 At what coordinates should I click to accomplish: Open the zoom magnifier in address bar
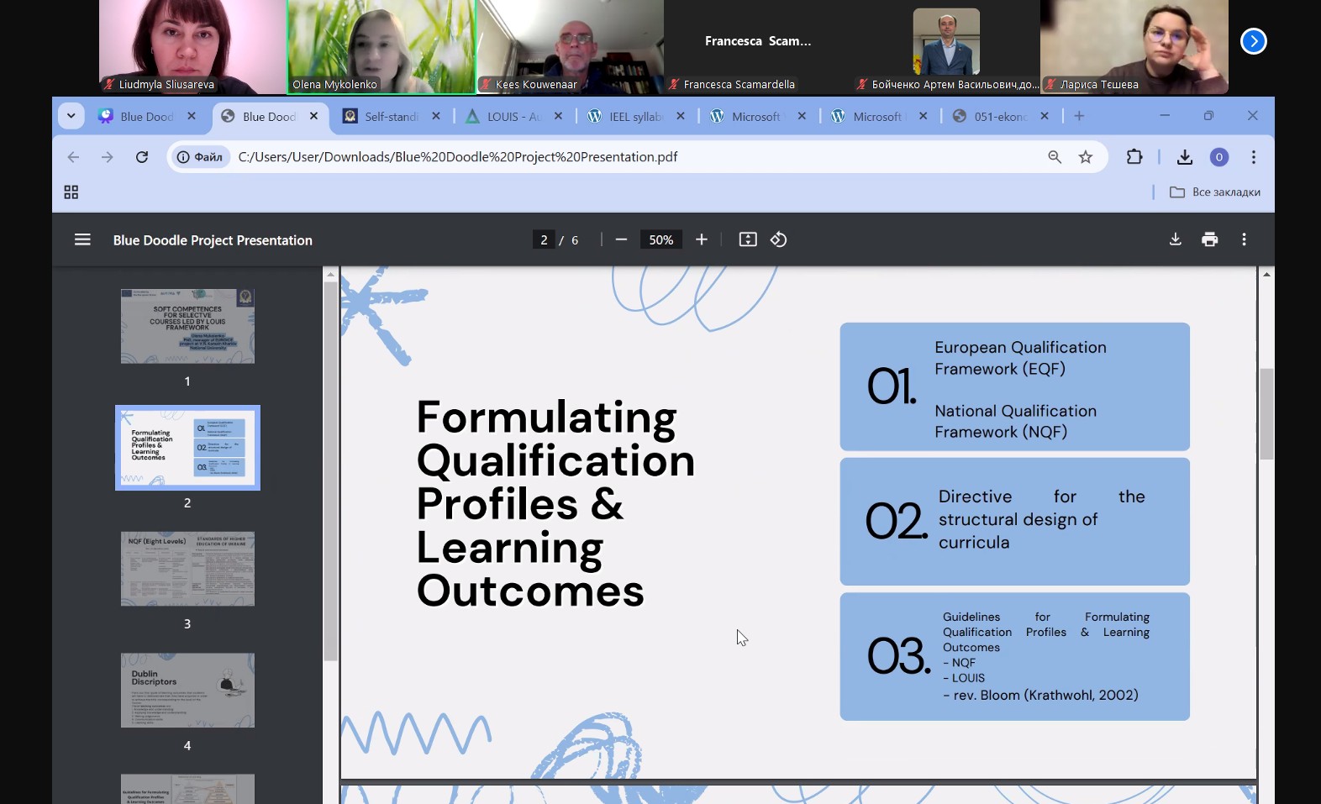click(x=1055, y=157)
